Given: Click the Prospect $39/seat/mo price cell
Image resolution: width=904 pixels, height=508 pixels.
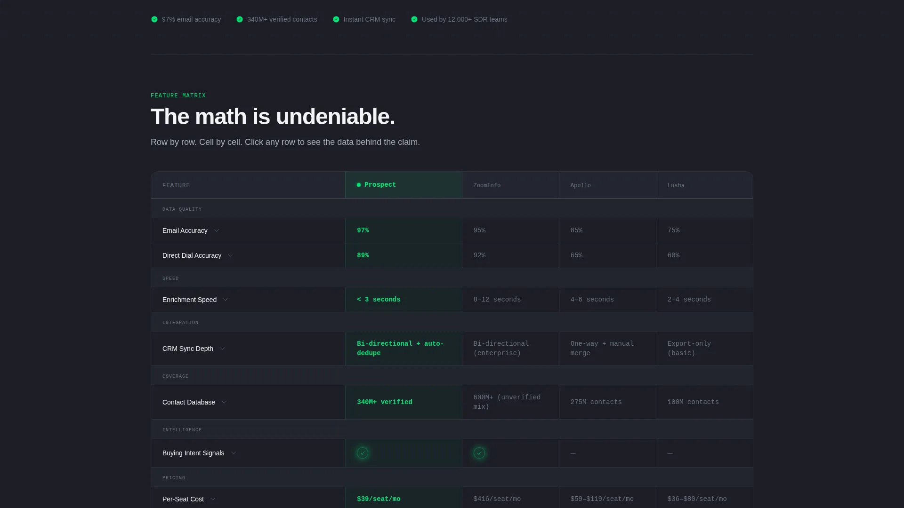Looking at the screenshot, I should pos(404,499).
